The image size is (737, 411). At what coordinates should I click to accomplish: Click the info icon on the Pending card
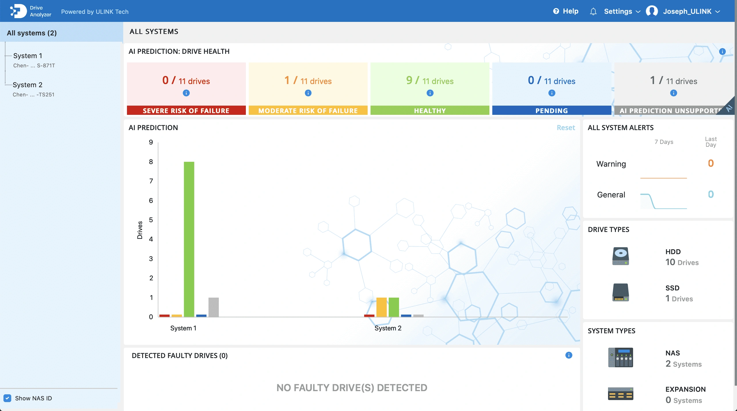[551, 93]
